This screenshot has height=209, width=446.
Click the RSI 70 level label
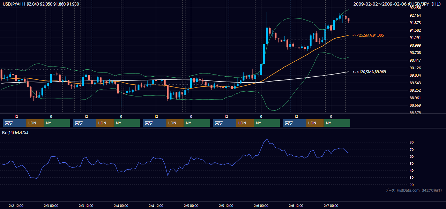click(x=412, y=149)
